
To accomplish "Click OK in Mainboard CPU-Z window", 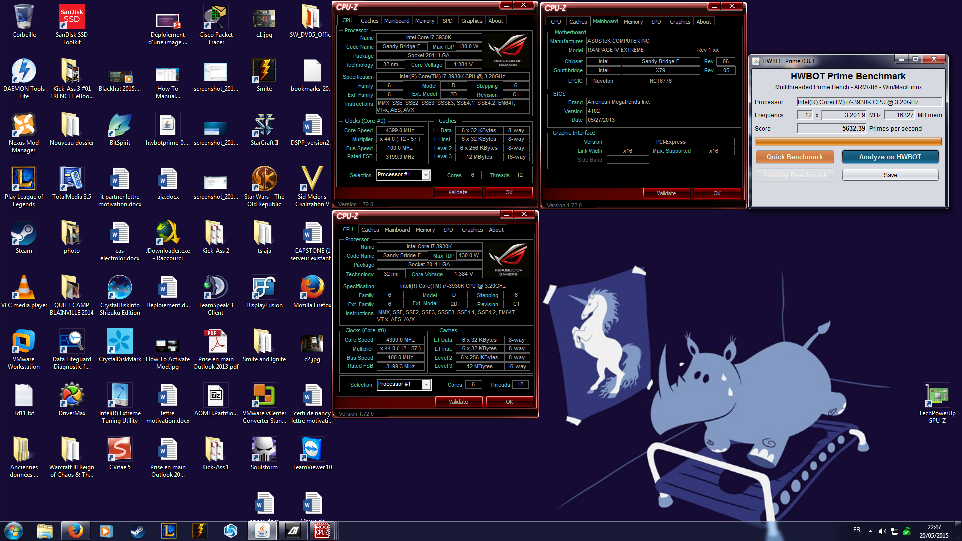I will pyautogui.click(x=717, y=193).
